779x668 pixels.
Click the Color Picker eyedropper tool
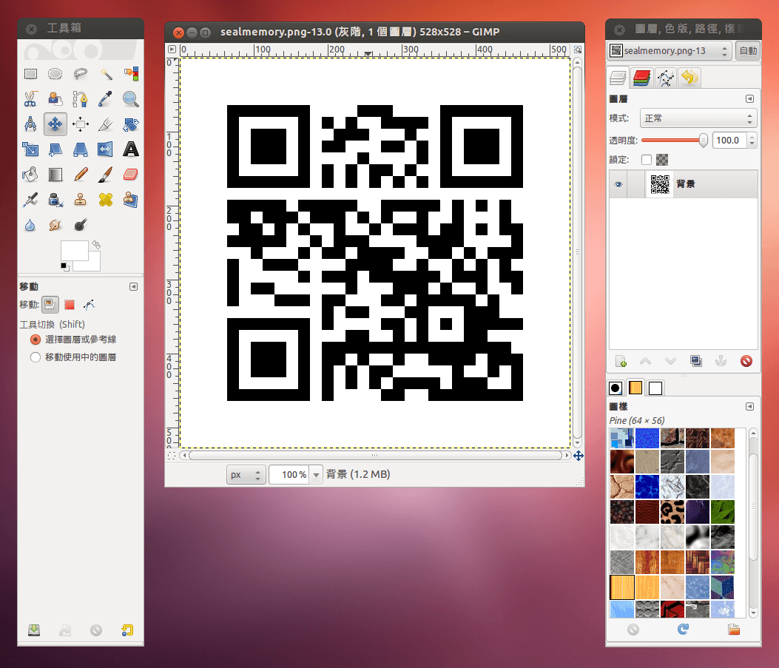click(106, 98)
